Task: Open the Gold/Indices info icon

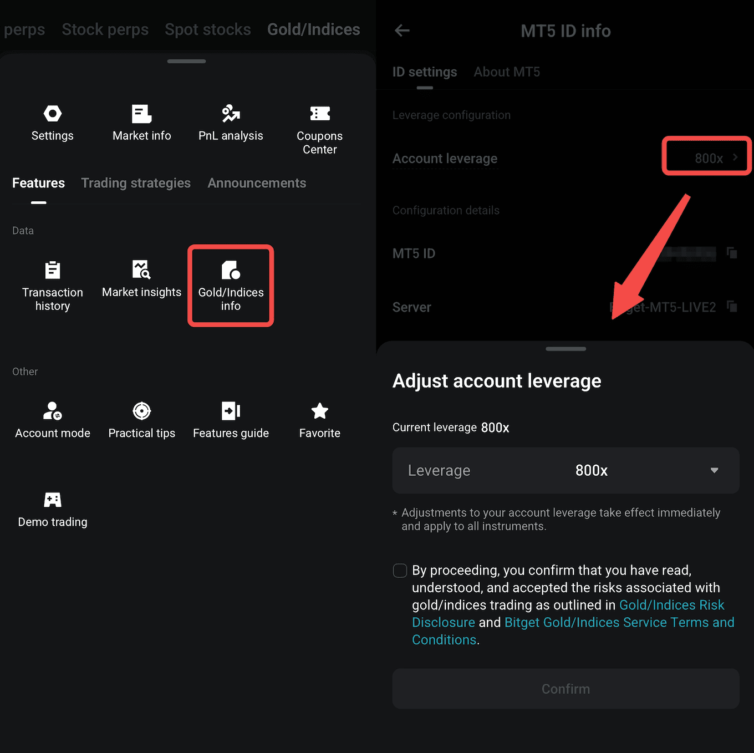Action: [x=231, y=270]
